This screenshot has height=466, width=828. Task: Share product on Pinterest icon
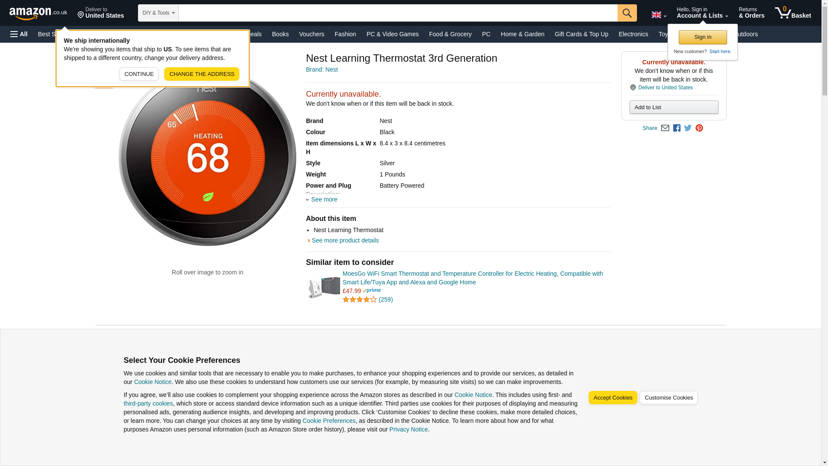tap(699, 128)
